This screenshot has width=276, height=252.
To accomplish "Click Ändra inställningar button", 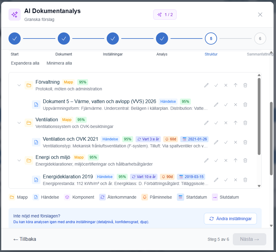I will click(230, 219).
